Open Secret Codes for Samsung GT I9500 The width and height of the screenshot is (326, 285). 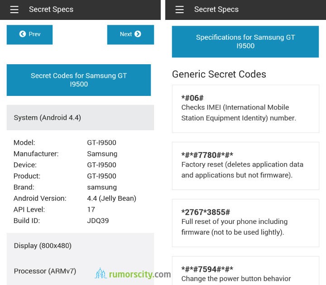[x=79, y=80]
